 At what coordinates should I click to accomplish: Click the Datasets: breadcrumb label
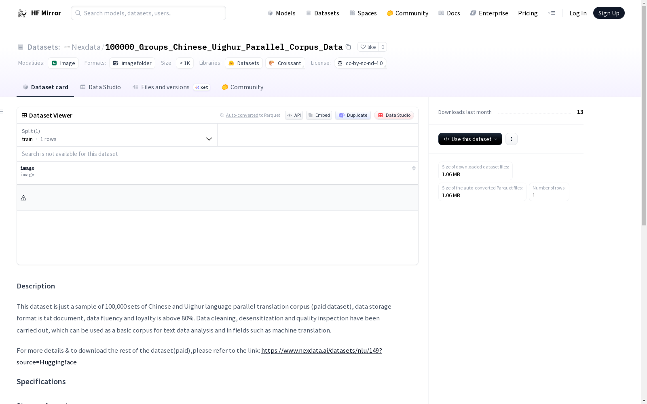[x=43, y=47]
